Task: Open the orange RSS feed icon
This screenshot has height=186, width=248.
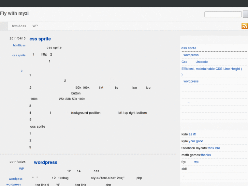Action: point(244,26)
